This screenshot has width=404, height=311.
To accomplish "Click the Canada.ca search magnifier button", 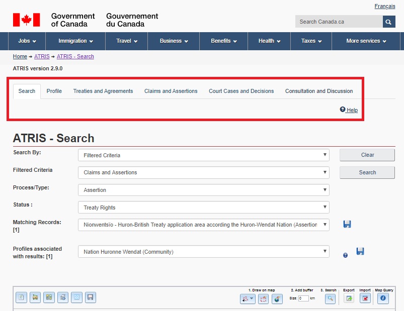I will tap(389, 22).
